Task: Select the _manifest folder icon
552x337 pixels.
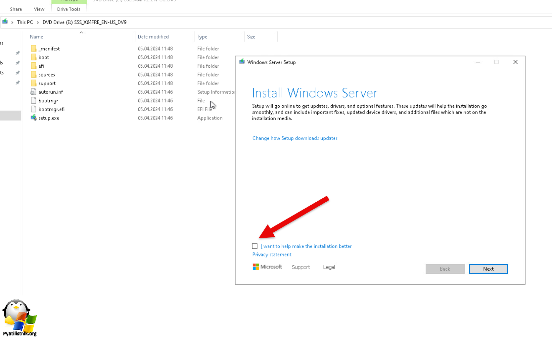Action: (x=33, y=49)
